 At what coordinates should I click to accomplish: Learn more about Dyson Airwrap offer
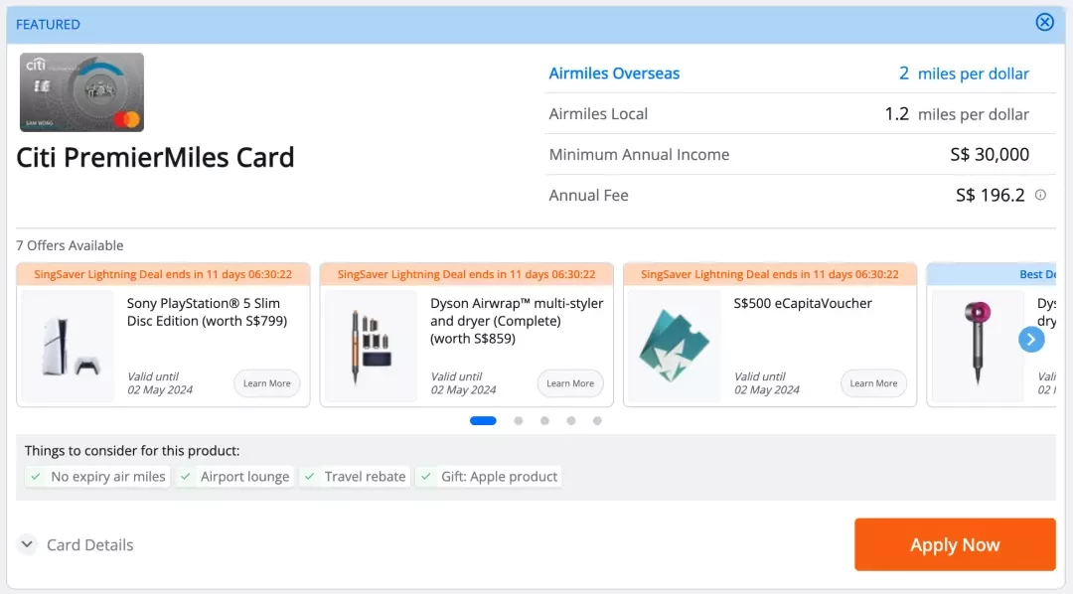click(570, 383)
